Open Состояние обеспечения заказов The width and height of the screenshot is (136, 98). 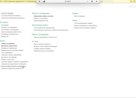click(x=11, y=16)
